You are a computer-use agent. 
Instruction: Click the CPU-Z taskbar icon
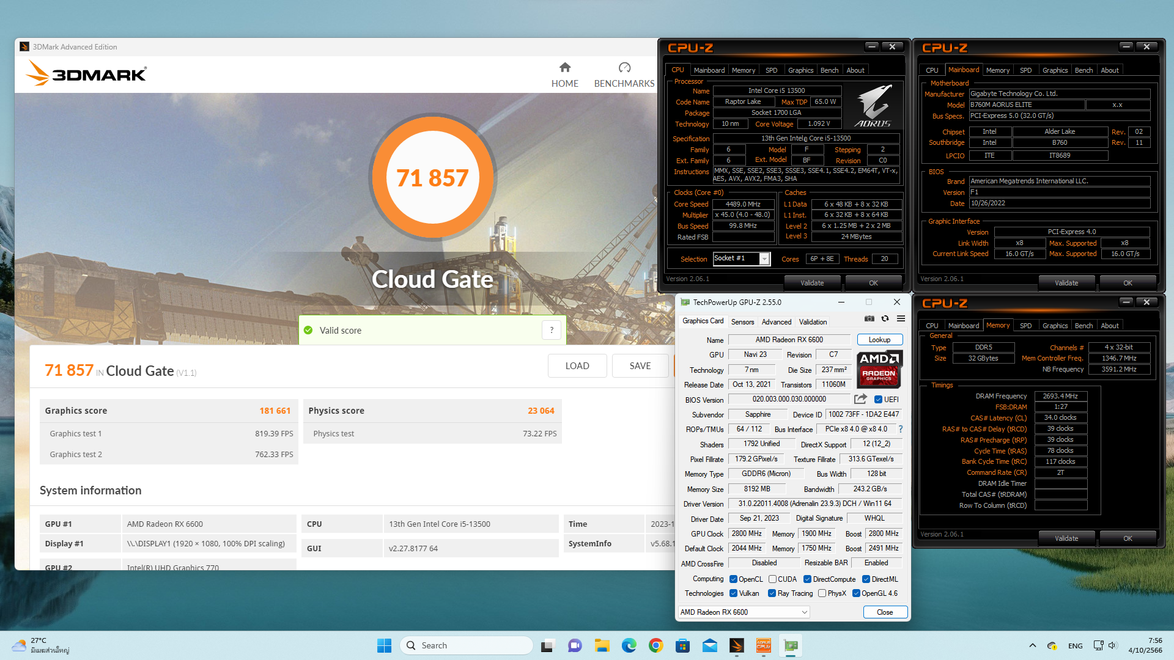point(764,645)
